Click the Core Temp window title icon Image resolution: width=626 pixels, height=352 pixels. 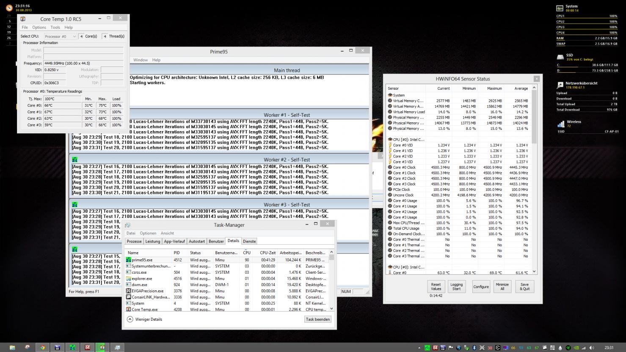click(23, 19)
